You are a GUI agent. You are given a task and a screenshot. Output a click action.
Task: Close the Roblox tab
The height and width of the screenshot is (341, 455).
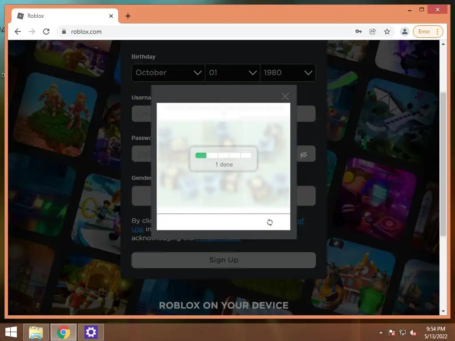coord(111,16)
